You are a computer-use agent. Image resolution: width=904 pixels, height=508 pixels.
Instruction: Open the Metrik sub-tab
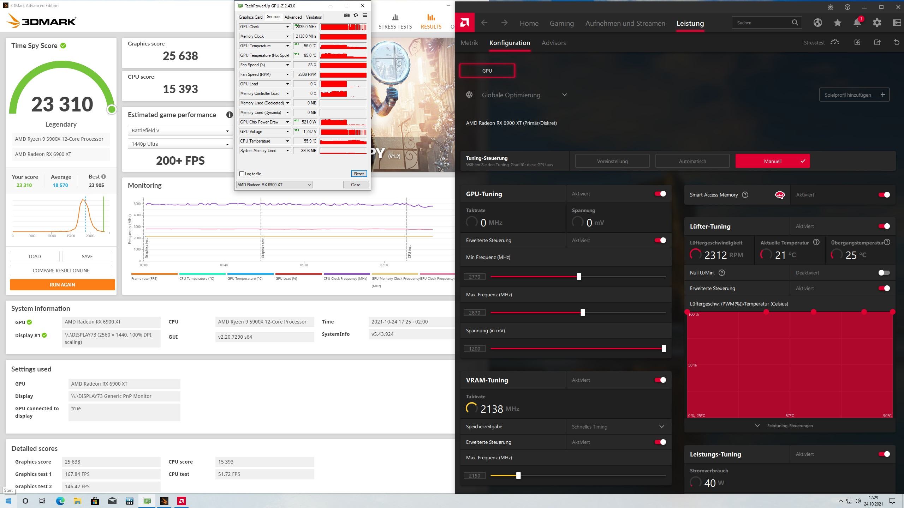pyautogui.click(x=469, y=43)
